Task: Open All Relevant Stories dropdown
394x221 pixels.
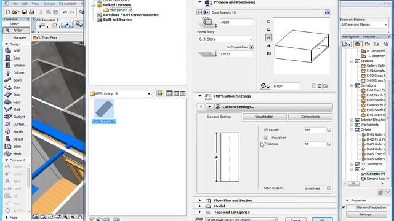Action: click(x=364, y=25)
